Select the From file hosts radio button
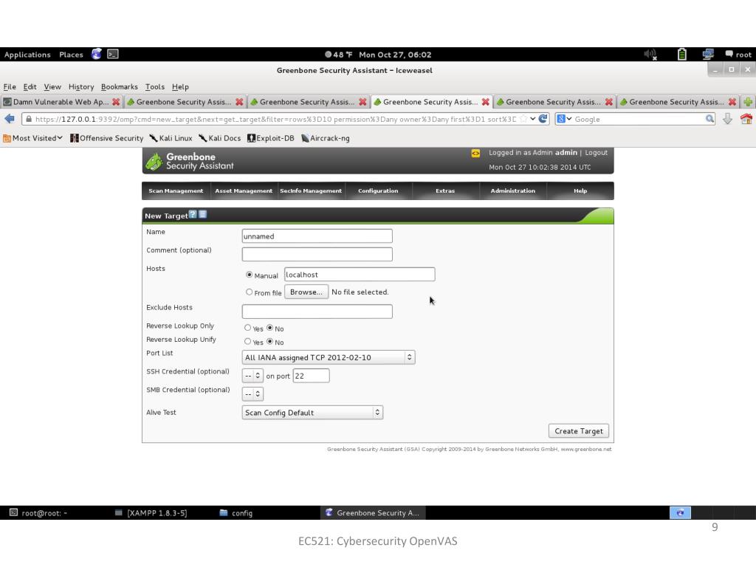 click(x=250, y=292)
